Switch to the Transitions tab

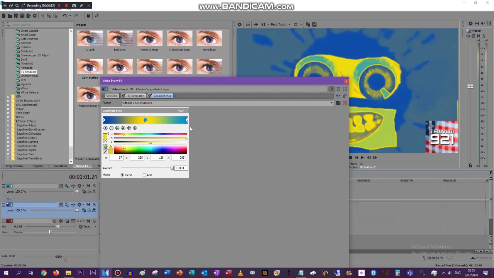click(60, 166)
